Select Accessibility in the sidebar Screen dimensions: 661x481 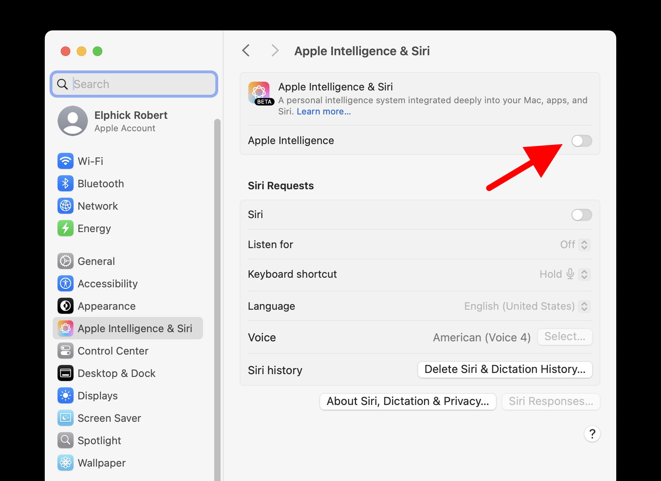point(128,284)
